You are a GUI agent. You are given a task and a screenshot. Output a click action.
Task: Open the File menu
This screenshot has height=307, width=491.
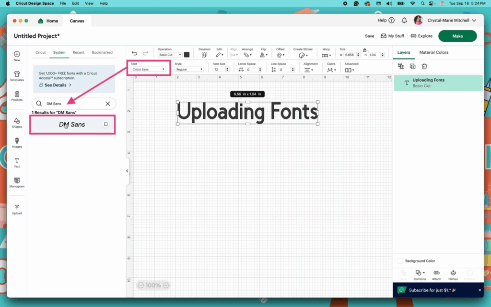pos(63,3)
